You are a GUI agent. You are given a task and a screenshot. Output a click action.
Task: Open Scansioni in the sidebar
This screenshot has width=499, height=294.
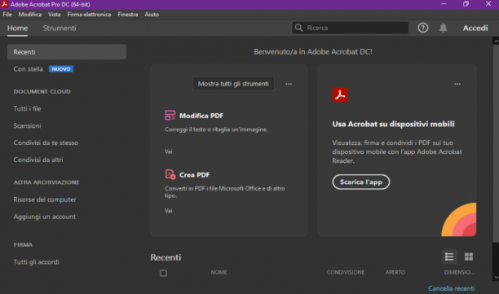point(28,126)
